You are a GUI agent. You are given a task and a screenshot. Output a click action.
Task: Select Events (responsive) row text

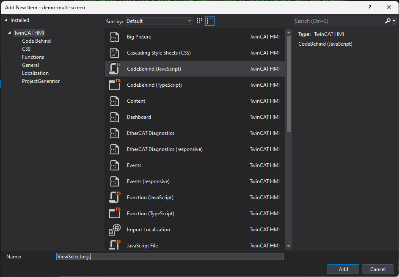click(148, 181)
